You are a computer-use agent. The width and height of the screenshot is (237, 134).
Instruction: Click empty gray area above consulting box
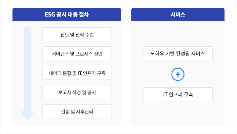[x=178, y=33]
